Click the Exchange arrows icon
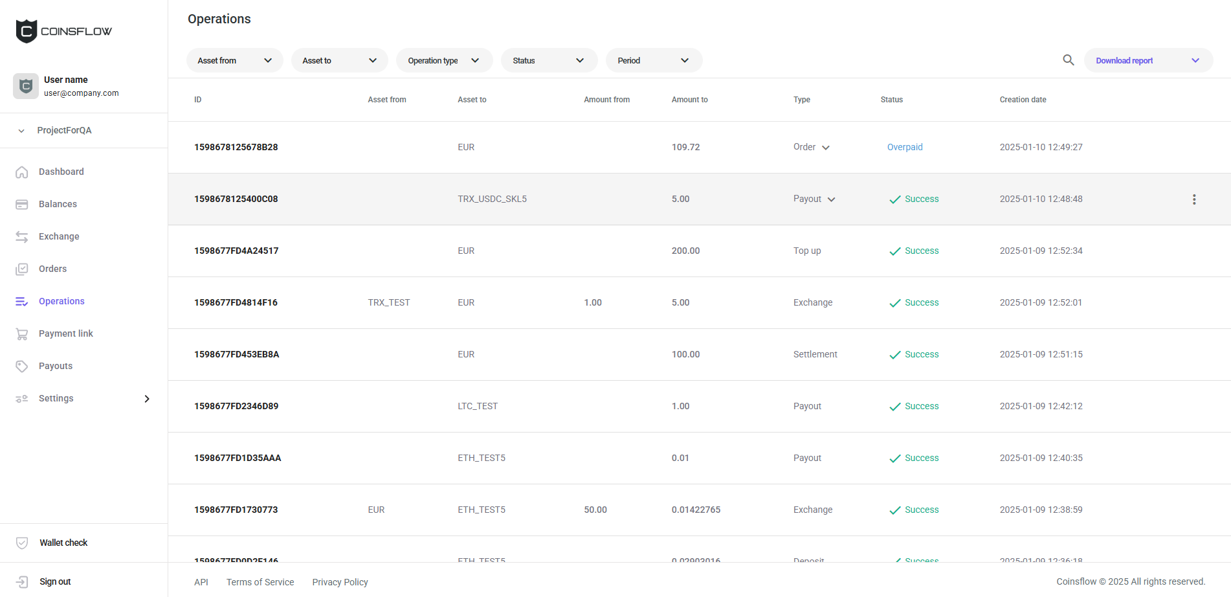This screenshot has height=597, width=1231. click(22, 237)
